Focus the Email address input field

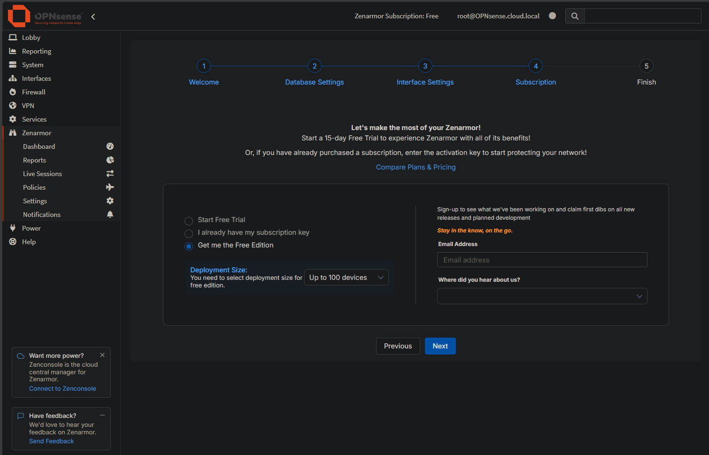[x=542, y=260]
